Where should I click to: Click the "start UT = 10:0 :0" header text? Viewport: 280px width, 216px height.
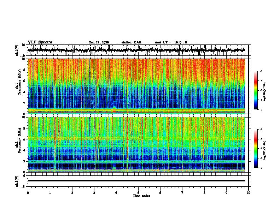(x=171, y=42)
